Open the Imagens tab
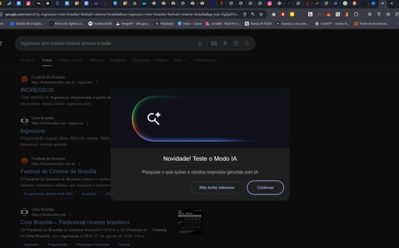Screen dimensions: 399x248 [118, 60]
